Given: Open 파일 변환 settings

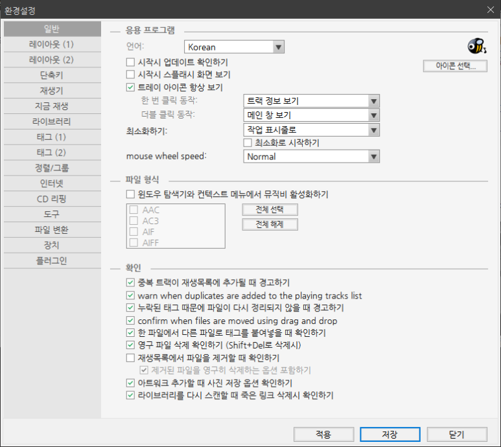Looking at the screenshot, I should click(x=52, y=230).
